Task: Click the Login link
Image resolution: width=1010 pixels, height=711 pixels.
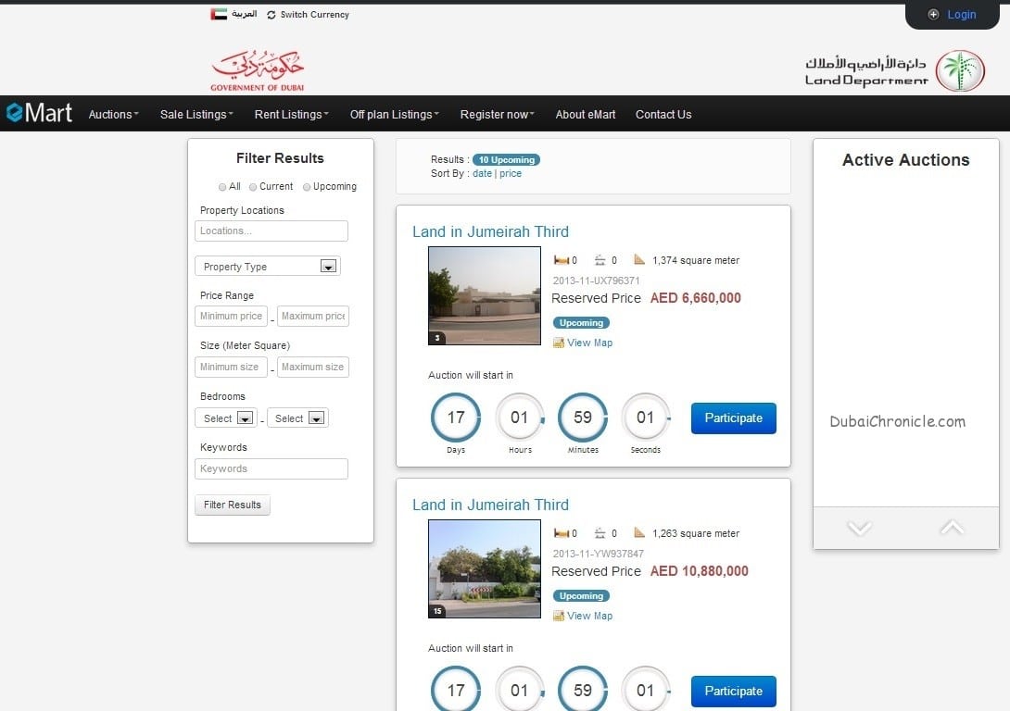Action: [962, 14]
